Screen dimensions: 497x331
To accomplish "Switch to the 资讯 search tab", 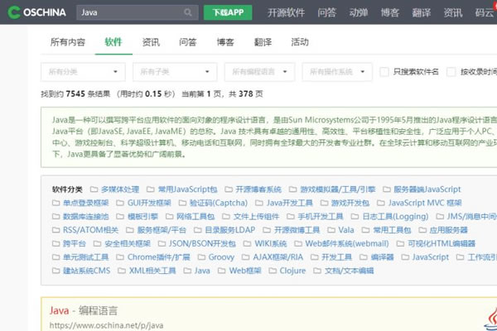I will pos(151,42).
